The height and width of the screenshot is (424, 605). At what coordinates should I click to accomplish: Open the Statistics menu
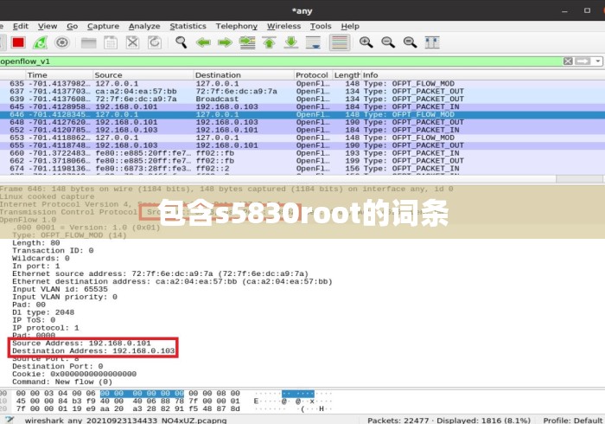pyautogui.click(x=188, y=26)
